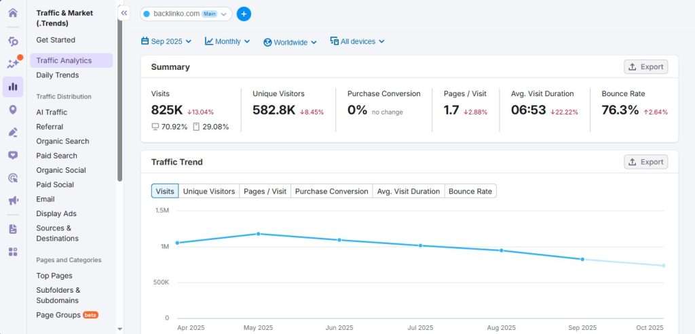Click the Home icon in left rail
Screen dimensions: 695x334
[x=13, y=13]
